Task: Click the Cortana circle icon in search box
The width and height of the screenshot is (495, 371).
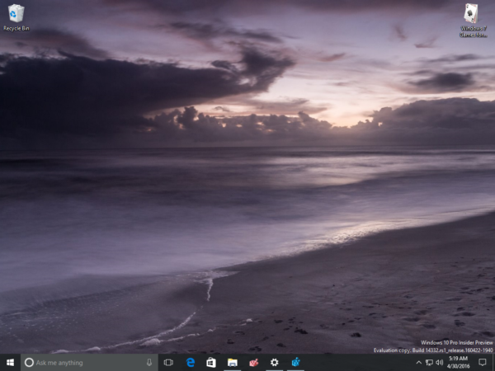Action: click(29, 363)
